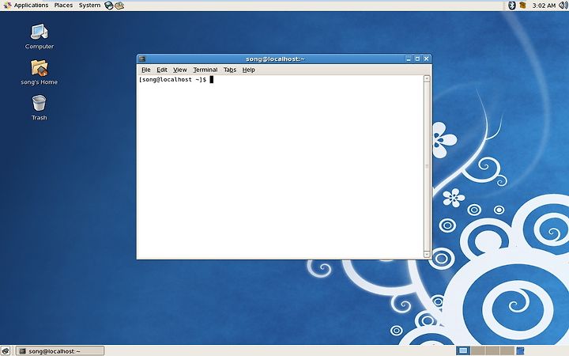
Task: Click the trash applet in bottom panel
Action: click(520, 351)
